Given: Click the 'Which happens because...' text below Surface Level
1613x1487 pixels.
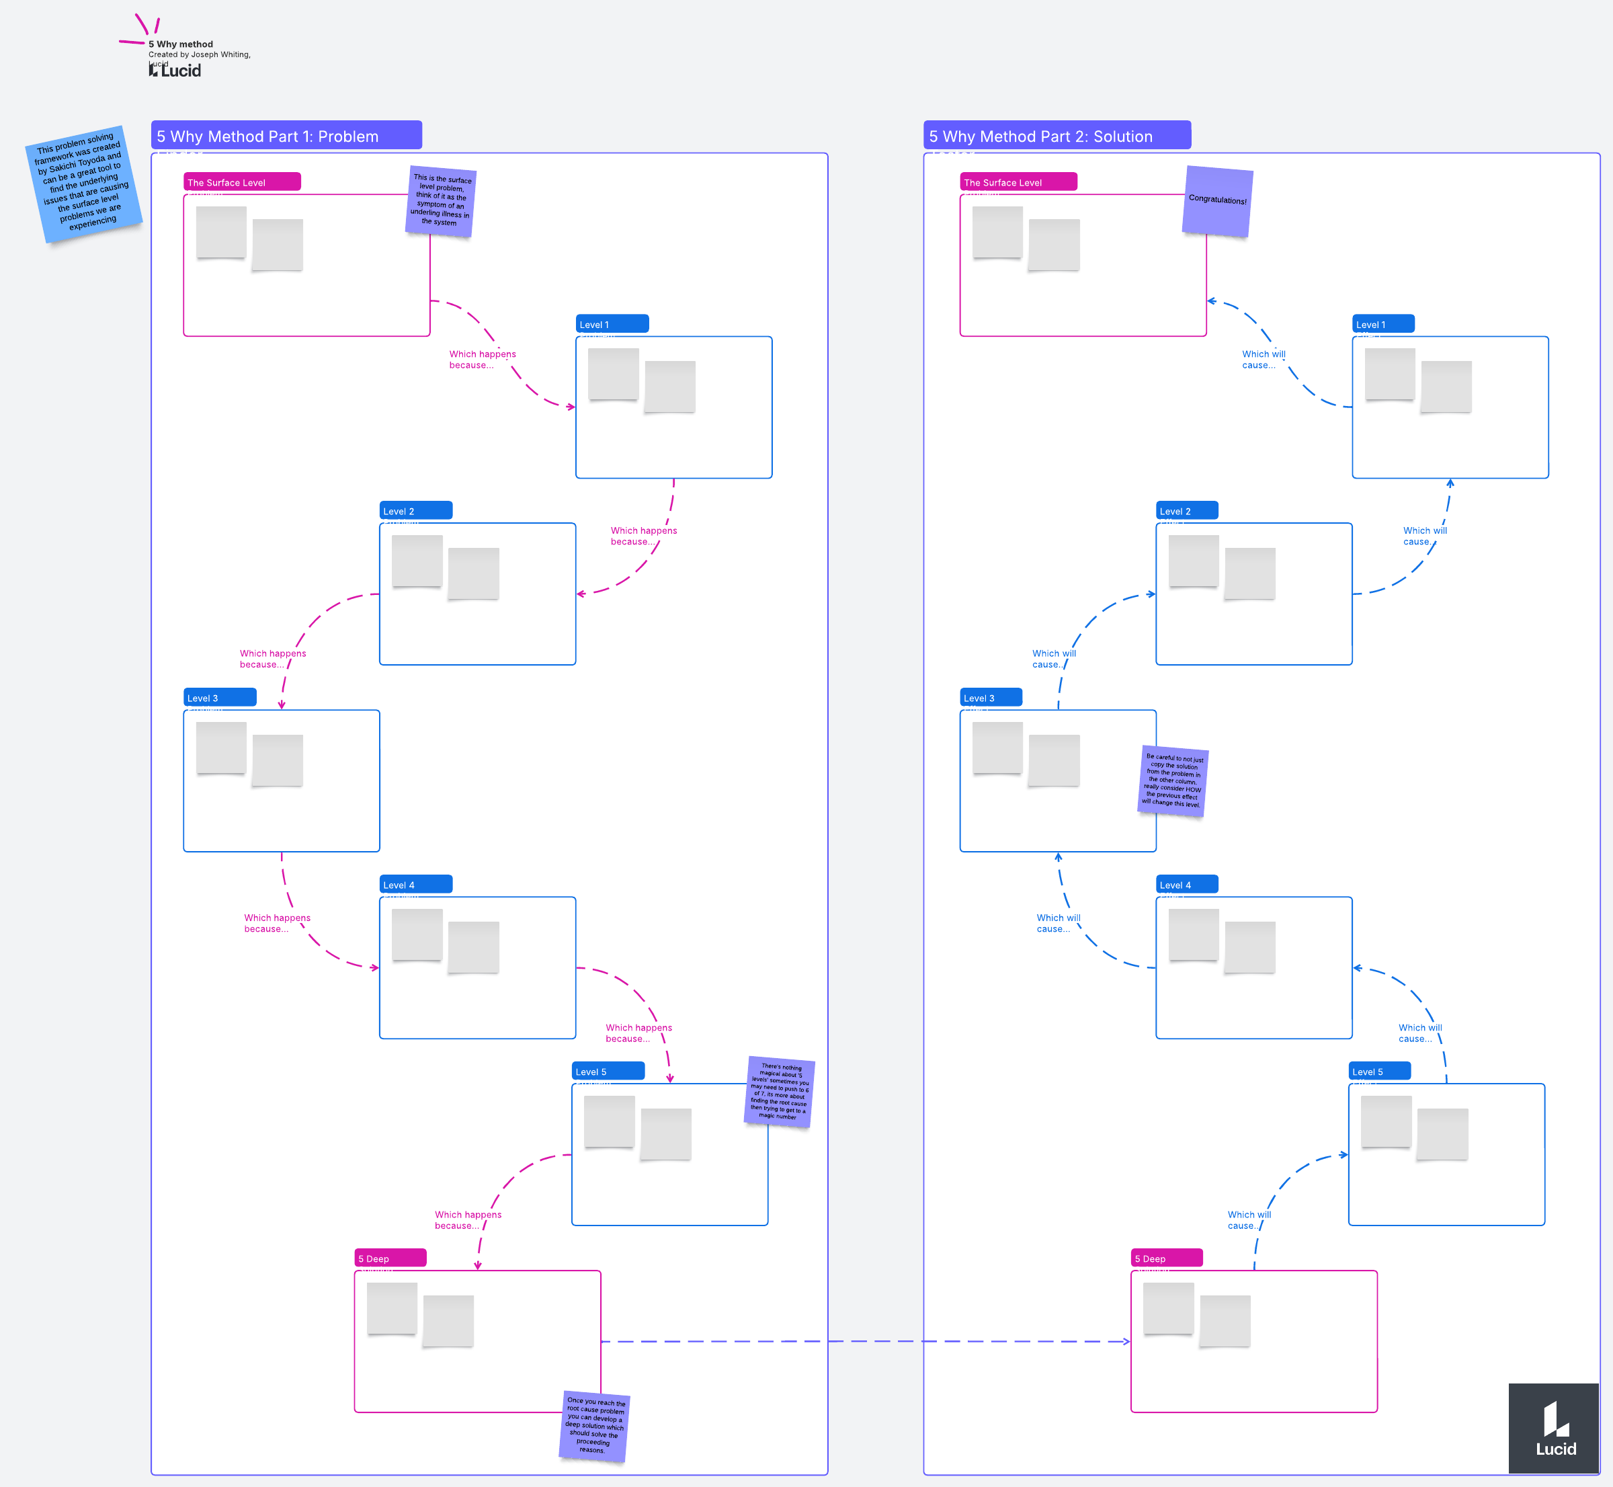Looking at the screenshot, I should pyautogui.click(x=481, y=360).
